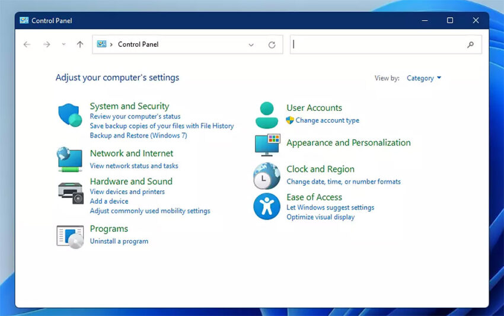Click Control Panel text in address bar
This screenshot has height=316, width=504.
138,44
